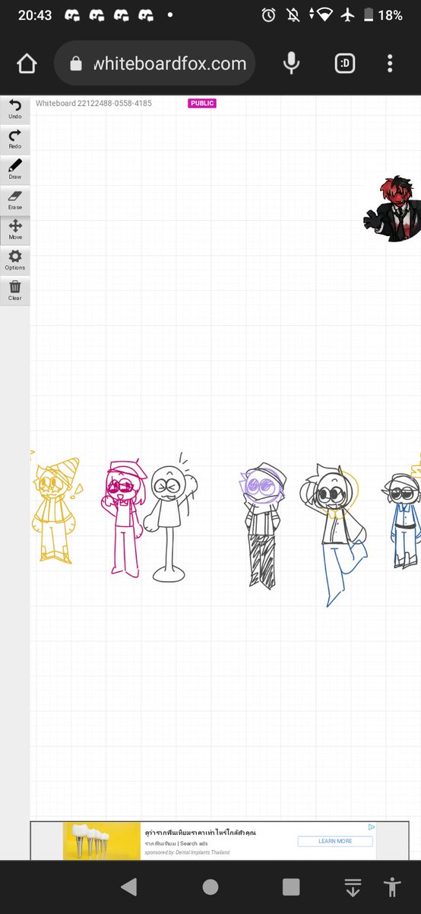The image size is (421, 914).
Task: Click the 'Search ads' ad text
Action: [193, 844]
